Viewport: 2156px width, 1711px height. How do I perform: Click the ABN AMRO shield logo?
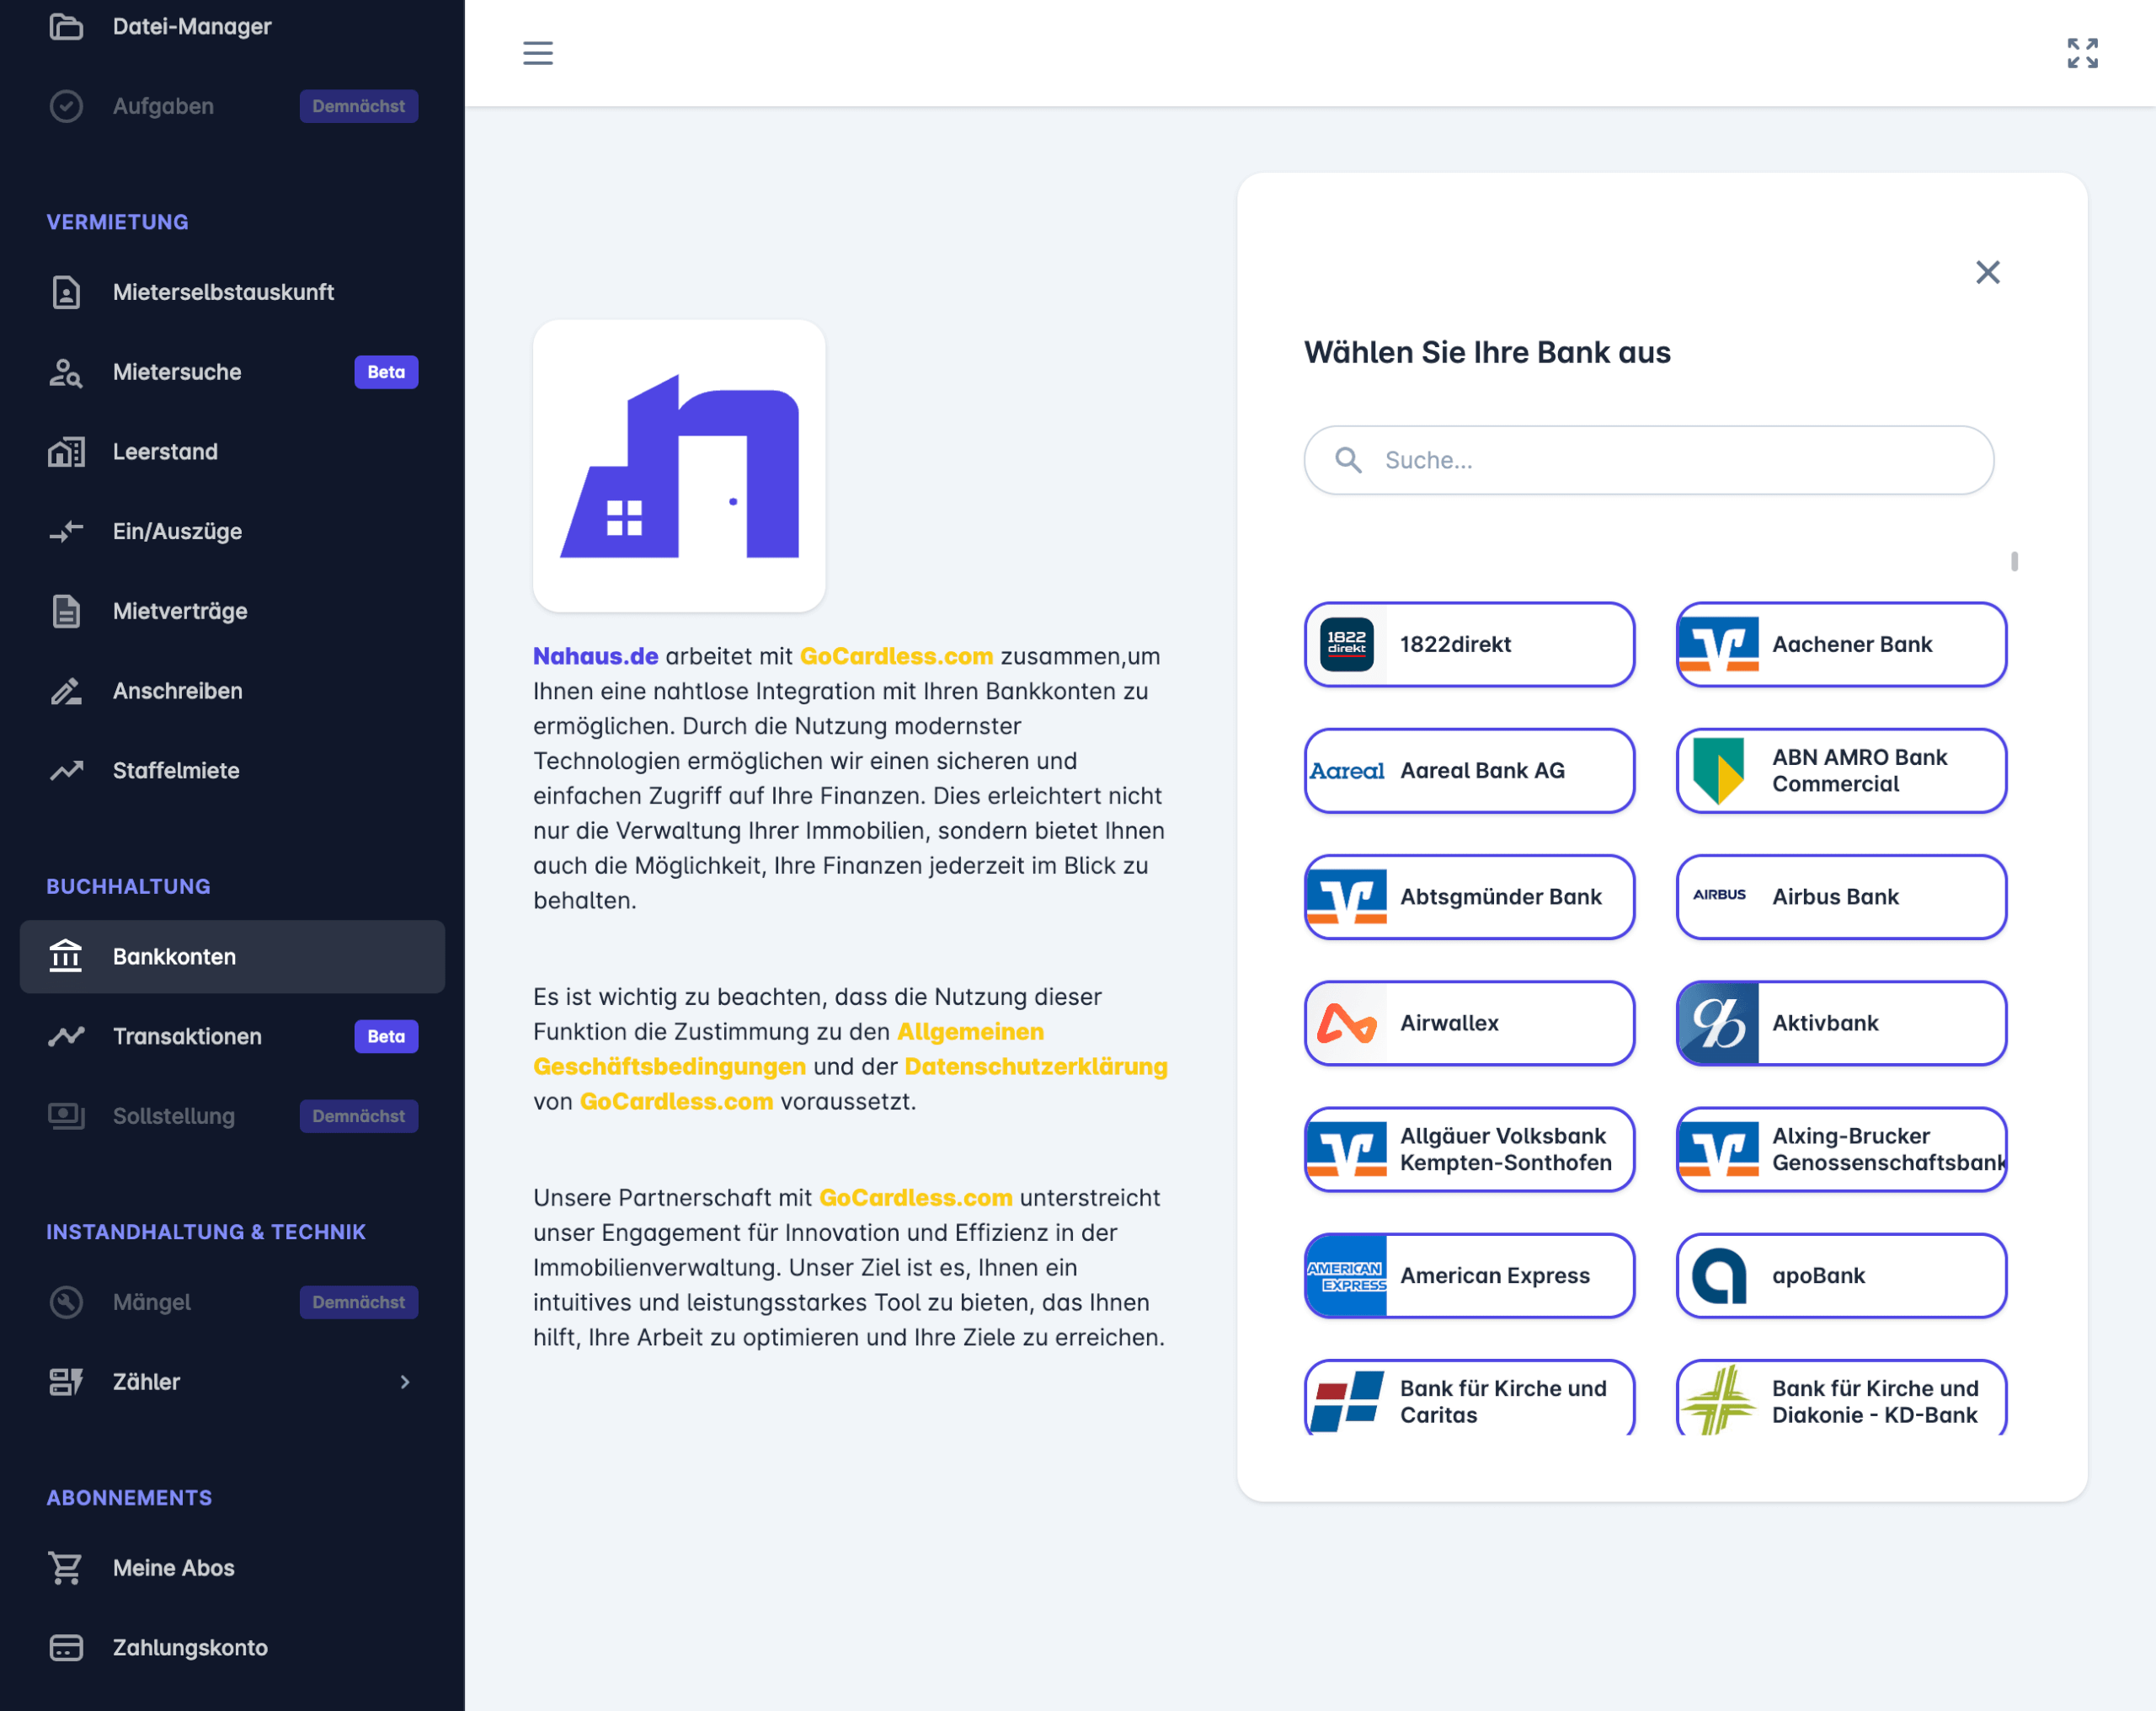1718,771
